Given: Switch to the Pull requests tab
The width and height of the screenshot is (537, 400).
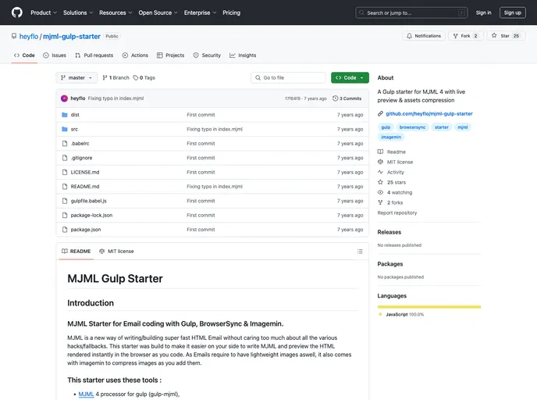Looking at the screenshot, I should pyautogui.click(x=94, y=55).
